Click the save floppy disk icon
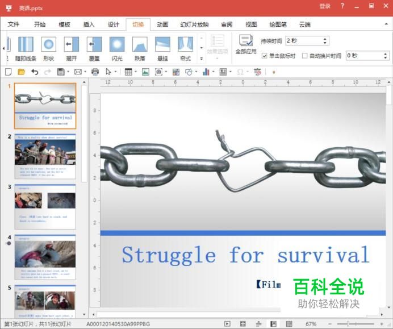This screenshot has height=329, width=393. [61, 72]
